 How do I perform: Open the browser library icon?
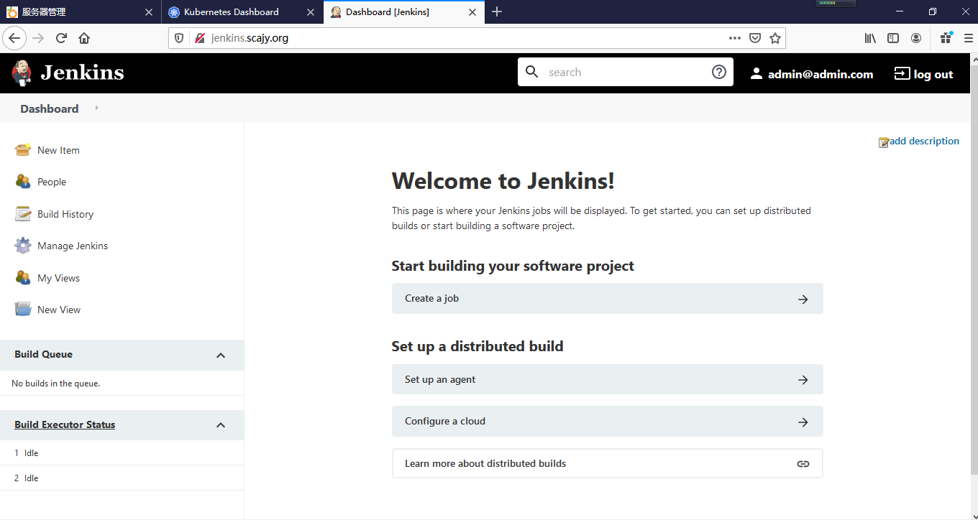click(x=870, y=38)
